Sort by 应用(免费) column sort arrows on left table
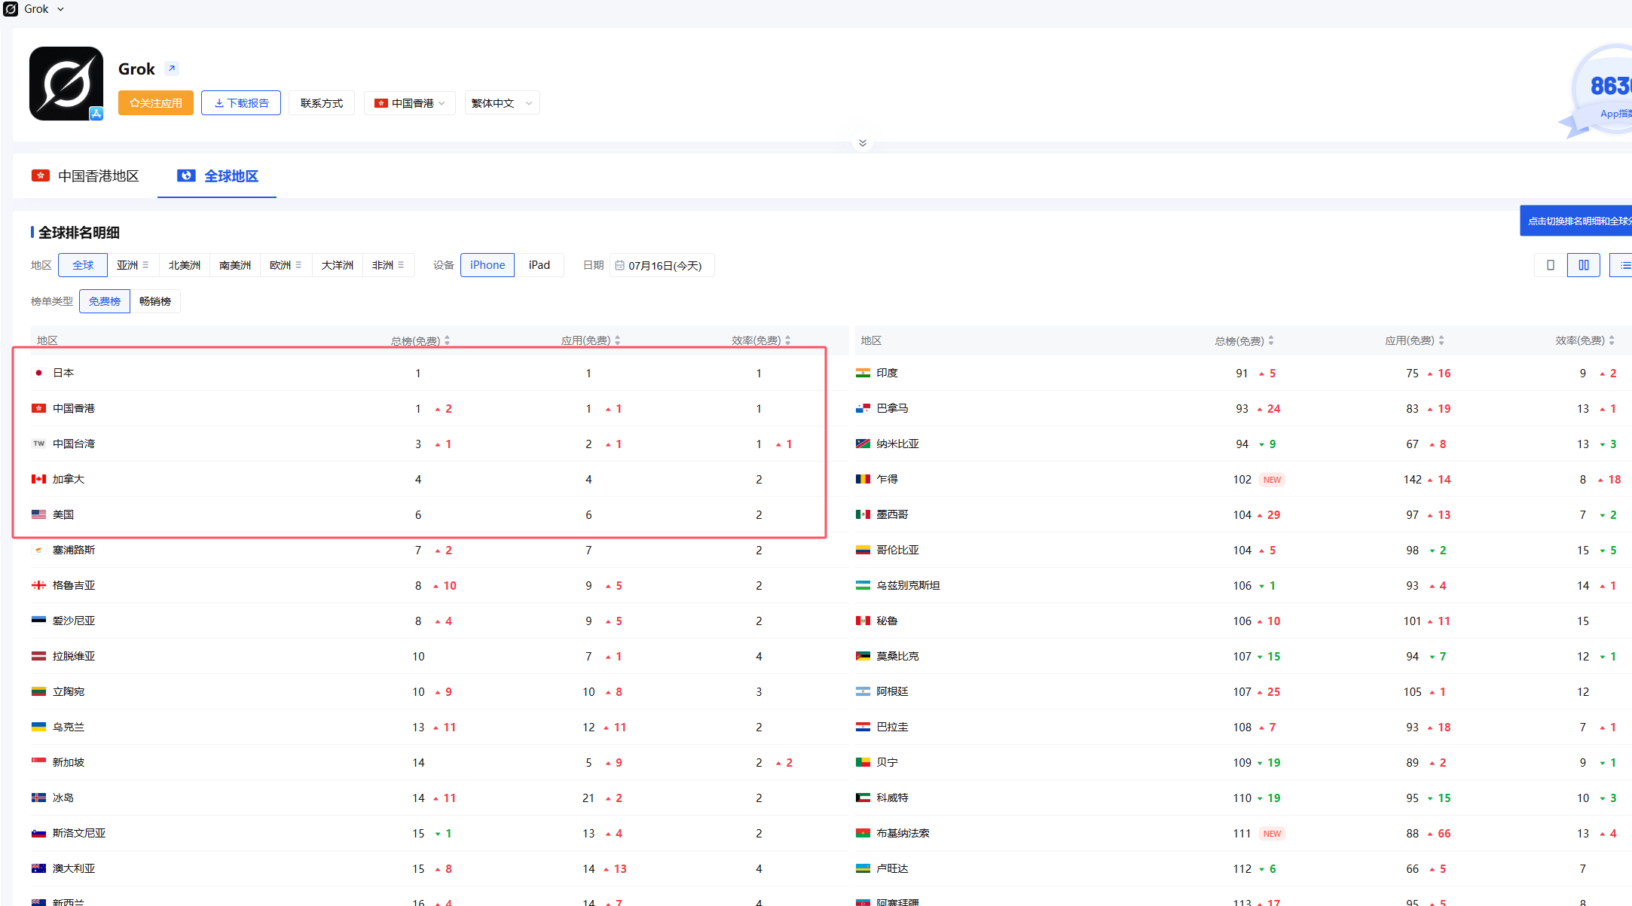This screenshot has width=1632, height=906. (617, 341)
